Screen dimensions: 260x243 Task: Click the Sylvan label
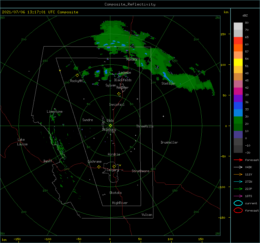[111, 85]
